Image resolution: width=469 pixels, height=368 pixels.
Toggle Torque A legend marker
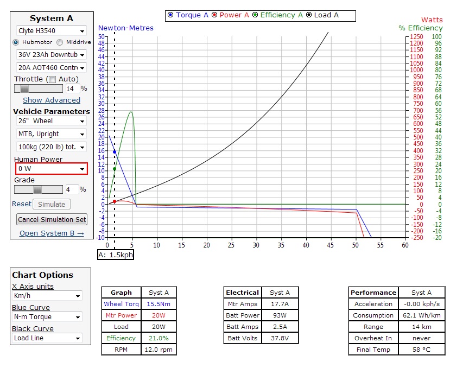(170, 15)
